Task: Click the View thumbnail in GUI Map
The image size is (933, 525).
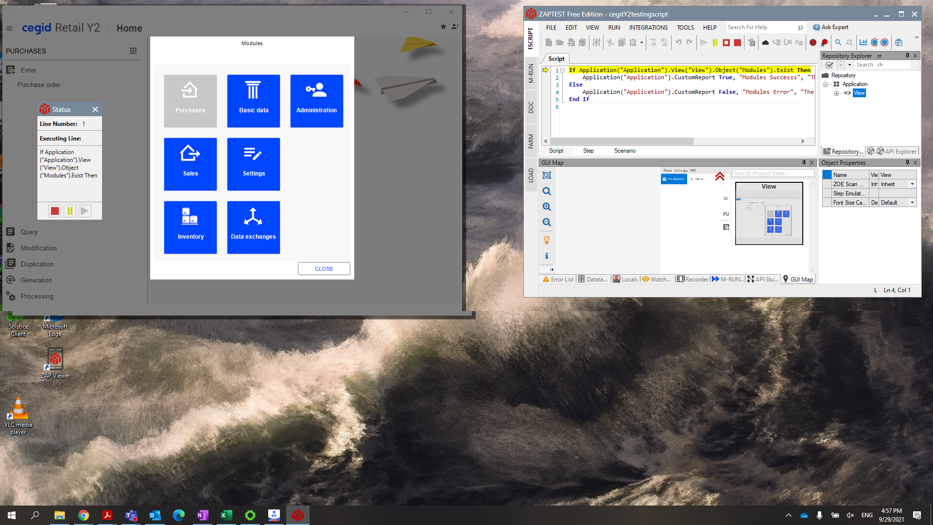Action: coord(769,213)
